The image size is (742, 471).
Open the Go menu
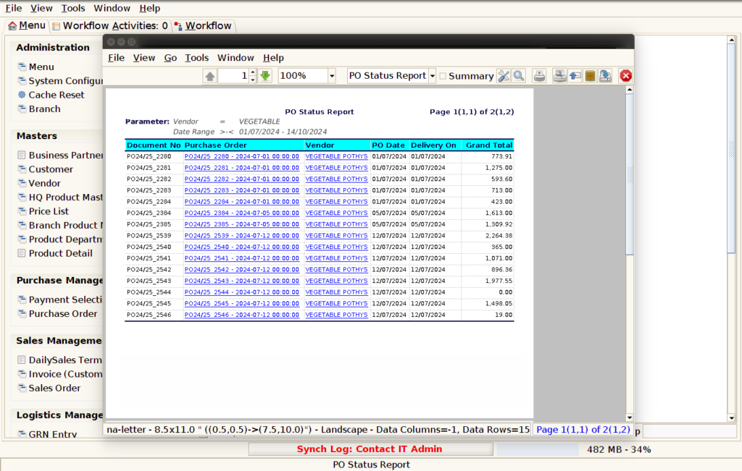[x=170, y=58]
